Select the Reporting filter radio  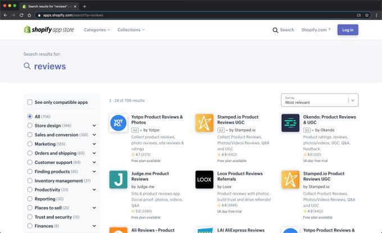coord(30,199)
